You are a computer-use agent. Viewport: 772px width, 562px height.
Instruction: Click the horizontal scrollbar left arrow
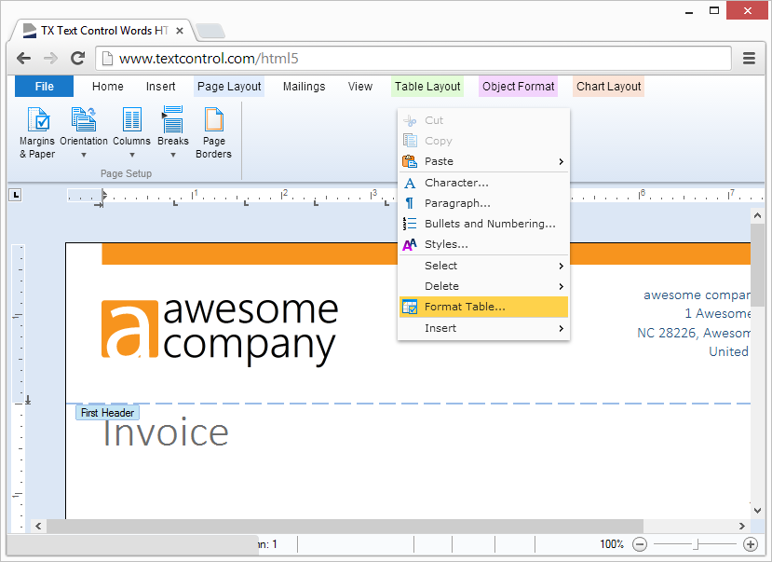coord(38,526)
